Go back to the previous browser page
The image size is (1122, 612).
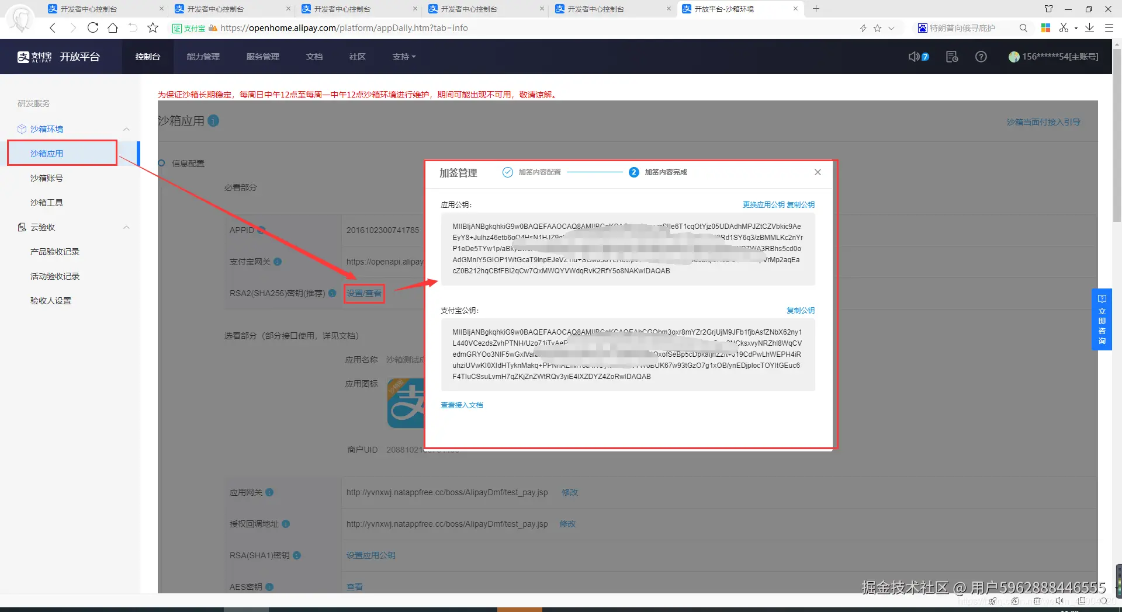53,27
